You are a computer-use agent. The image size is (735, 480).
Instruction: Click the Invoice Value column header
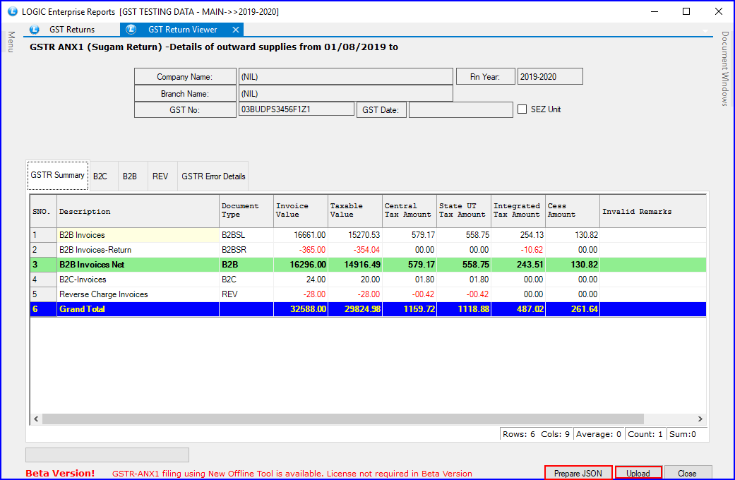click(x=301, y=211)
